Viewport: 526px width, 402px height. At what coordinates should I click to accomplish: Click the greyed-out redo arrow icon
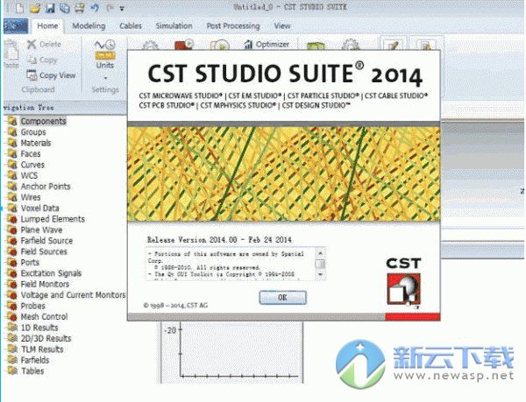(x=110, y=8)
